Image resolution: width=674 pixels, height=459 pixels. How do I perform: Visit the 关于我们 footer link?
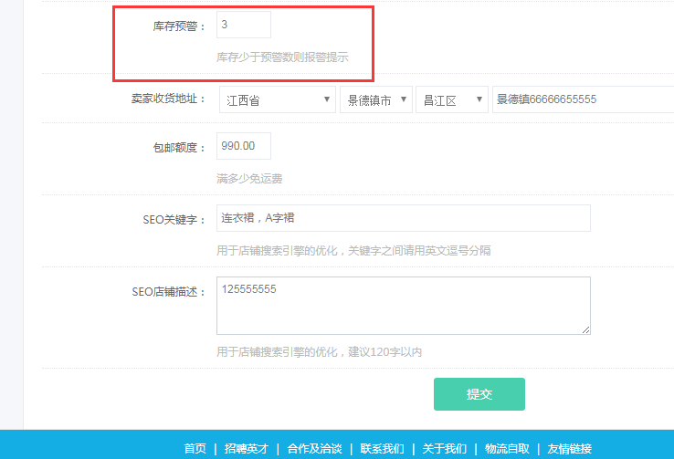coord(445,448)
